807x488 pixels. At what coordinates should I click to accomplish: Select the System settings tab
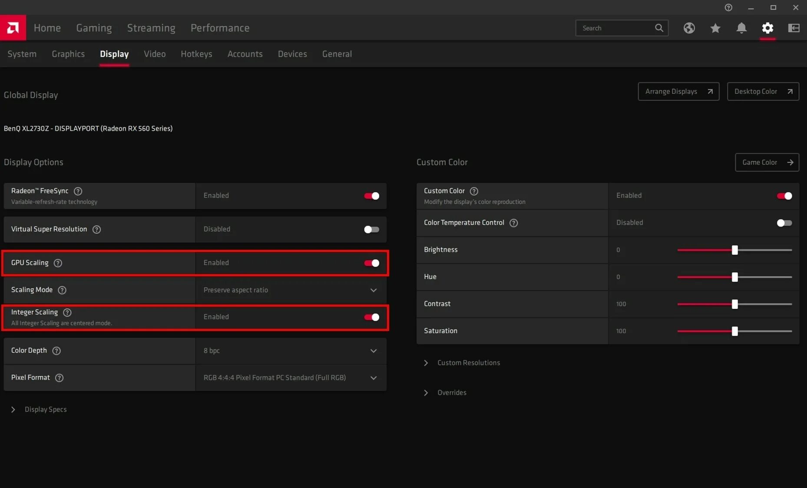[x=22, y=54]
